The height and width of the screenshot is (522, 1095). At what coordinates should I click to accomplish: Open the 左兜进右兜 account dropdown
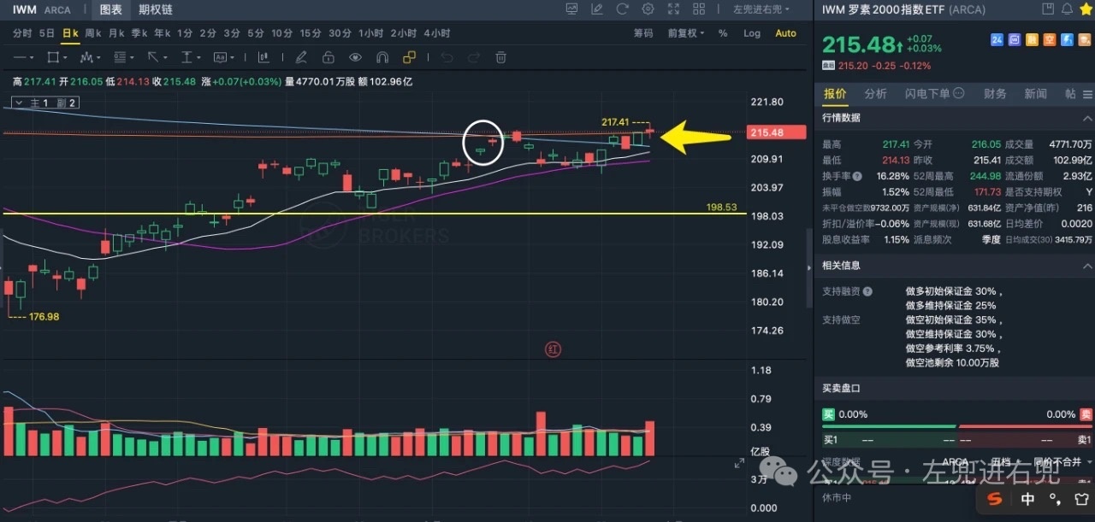[x=761, y=9]
